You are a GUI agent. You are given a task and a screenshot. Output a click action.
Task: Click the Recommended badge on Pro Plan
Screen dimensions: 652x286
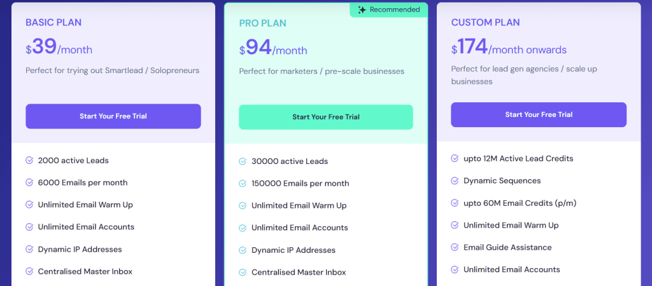pos(388,10)
